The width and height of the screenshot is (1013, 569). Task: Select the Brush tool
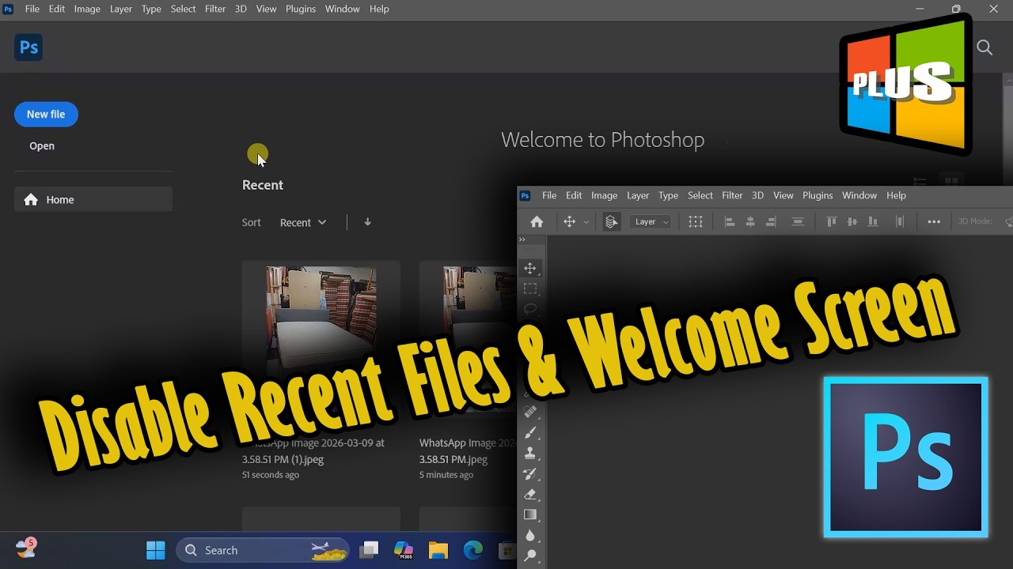coord(530,432)
